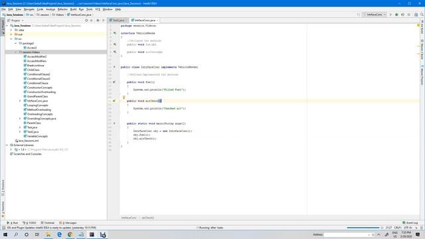Open Project panel settings gear
425x239 pixels.
pyautogui.click(x=98, y=21)
